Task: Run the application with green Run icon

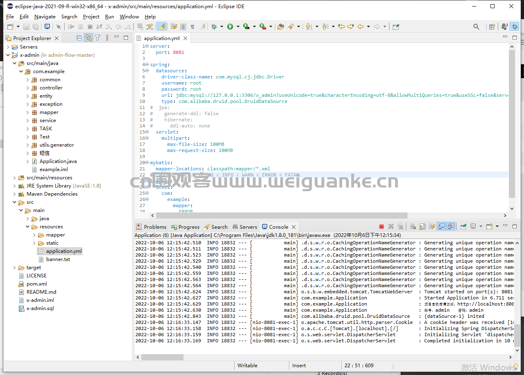Action: [230, 27]
